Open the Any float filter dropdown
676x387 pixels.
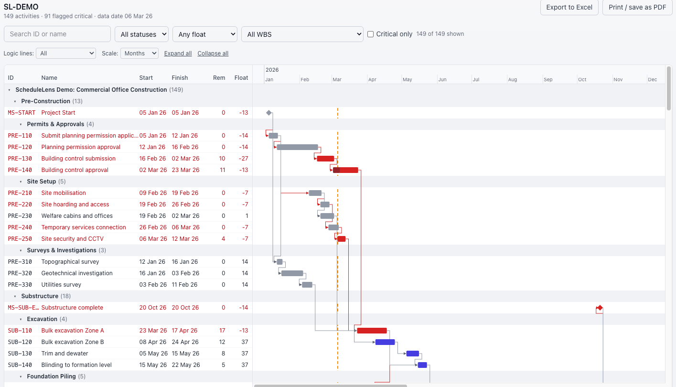pyautogui.click(x=205, y=34)
